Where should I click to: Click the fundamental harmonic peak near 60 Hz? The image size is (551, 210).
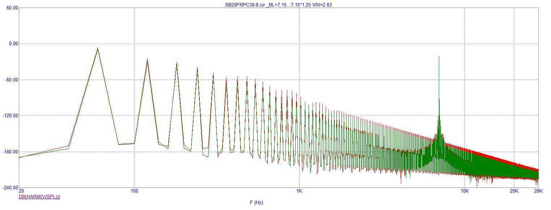98,49
